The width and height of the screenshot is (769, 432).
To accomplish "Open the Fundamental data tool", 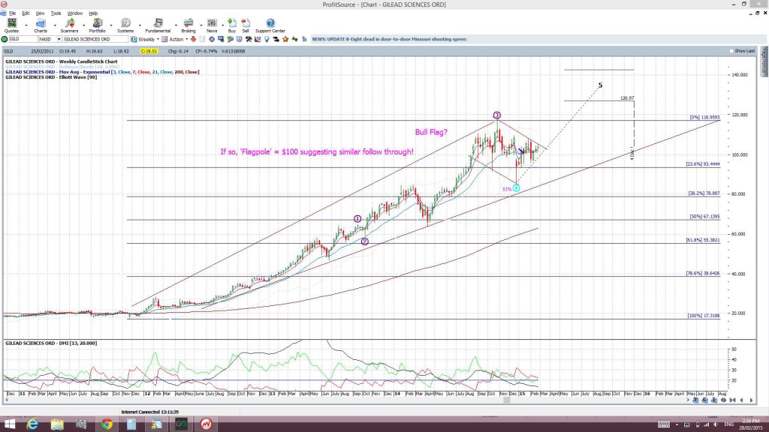I will (158, 25).
